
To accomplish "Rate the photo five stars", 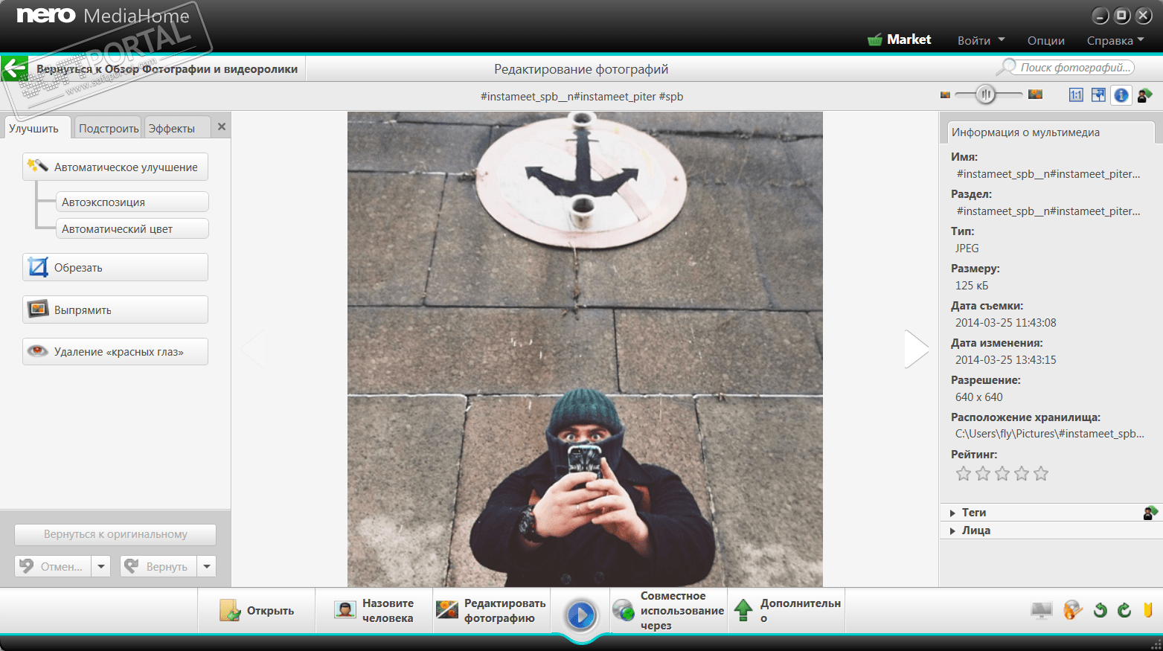I will (x=1041, y=473).
